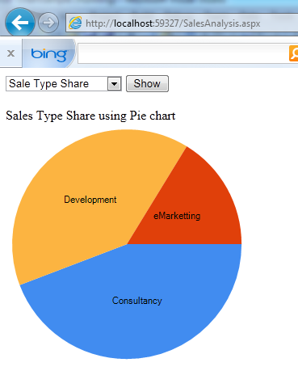Click inside the Bing search text box
This screenshot has width=298, height=371.
(183, 53)
